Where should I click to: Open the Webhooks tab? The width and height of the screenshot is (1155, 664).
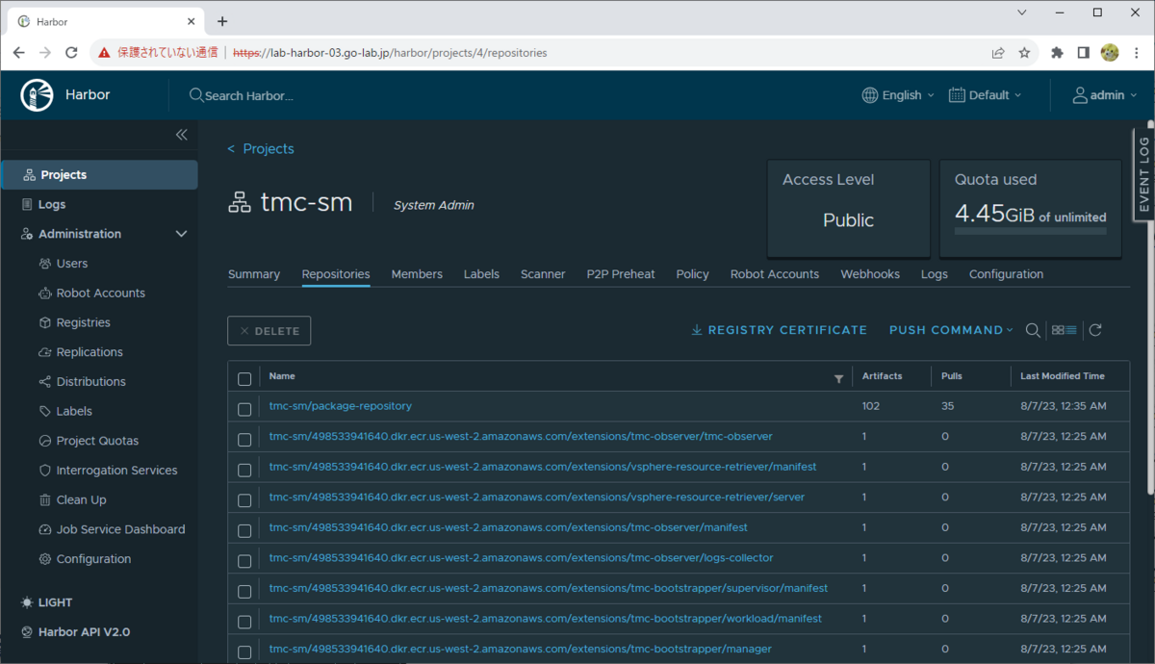pos(870,274)
